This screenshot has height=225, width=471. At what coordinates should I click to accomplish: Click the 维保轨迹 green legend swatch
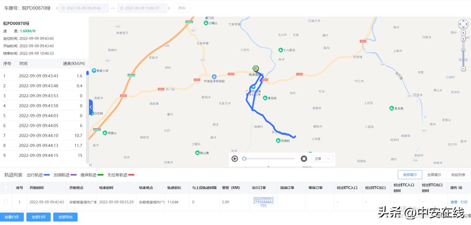pyautogui.click(x=100, y=175)
